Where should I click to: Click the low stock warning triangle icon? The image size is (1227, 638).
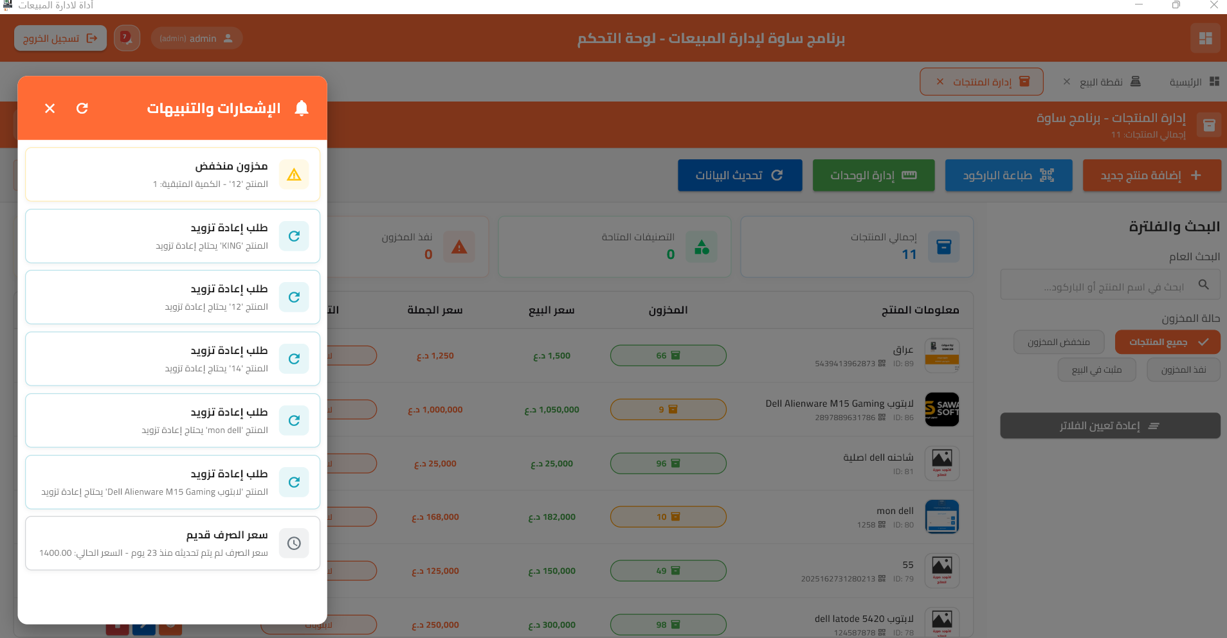294,175
